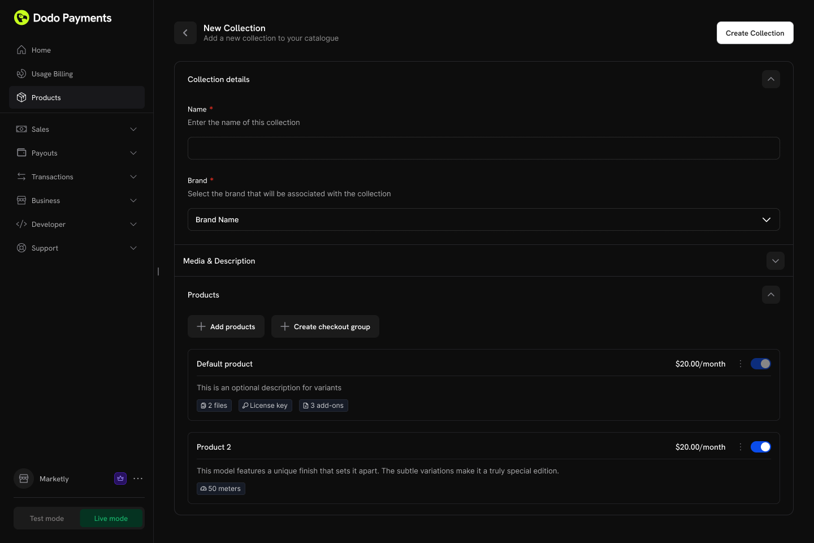This screenshot has width=814, height=543.
Task: Open the Marketly workspace menu
Action: point(138,479)
